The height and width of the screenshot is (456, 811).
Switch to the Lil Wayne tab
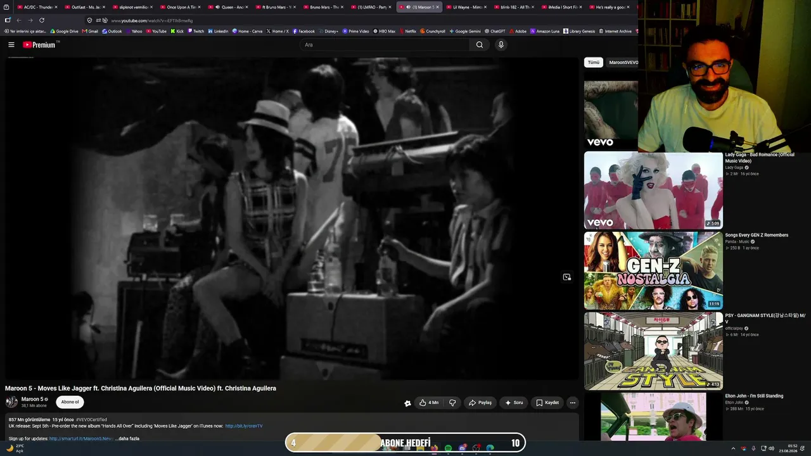[x=466, y=7]
